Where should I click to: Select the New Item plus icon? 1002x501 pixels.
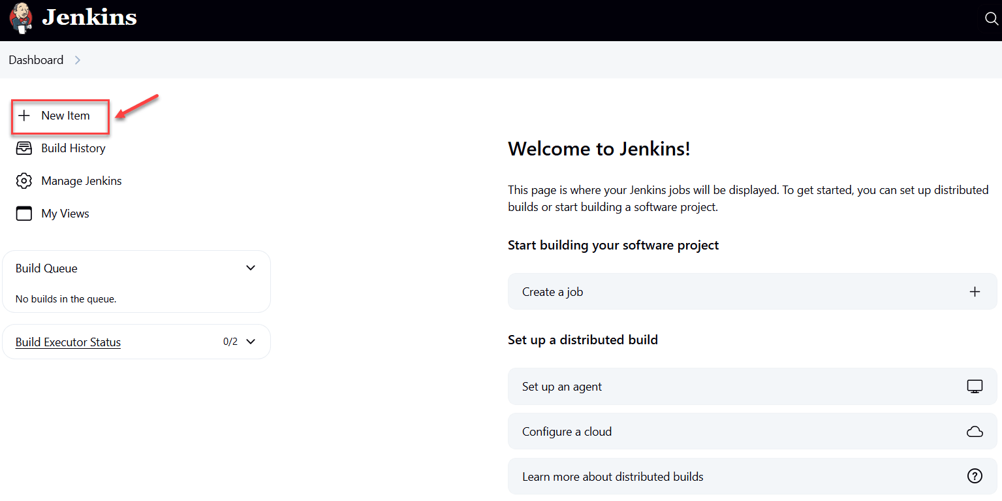[x=24, y=116]
